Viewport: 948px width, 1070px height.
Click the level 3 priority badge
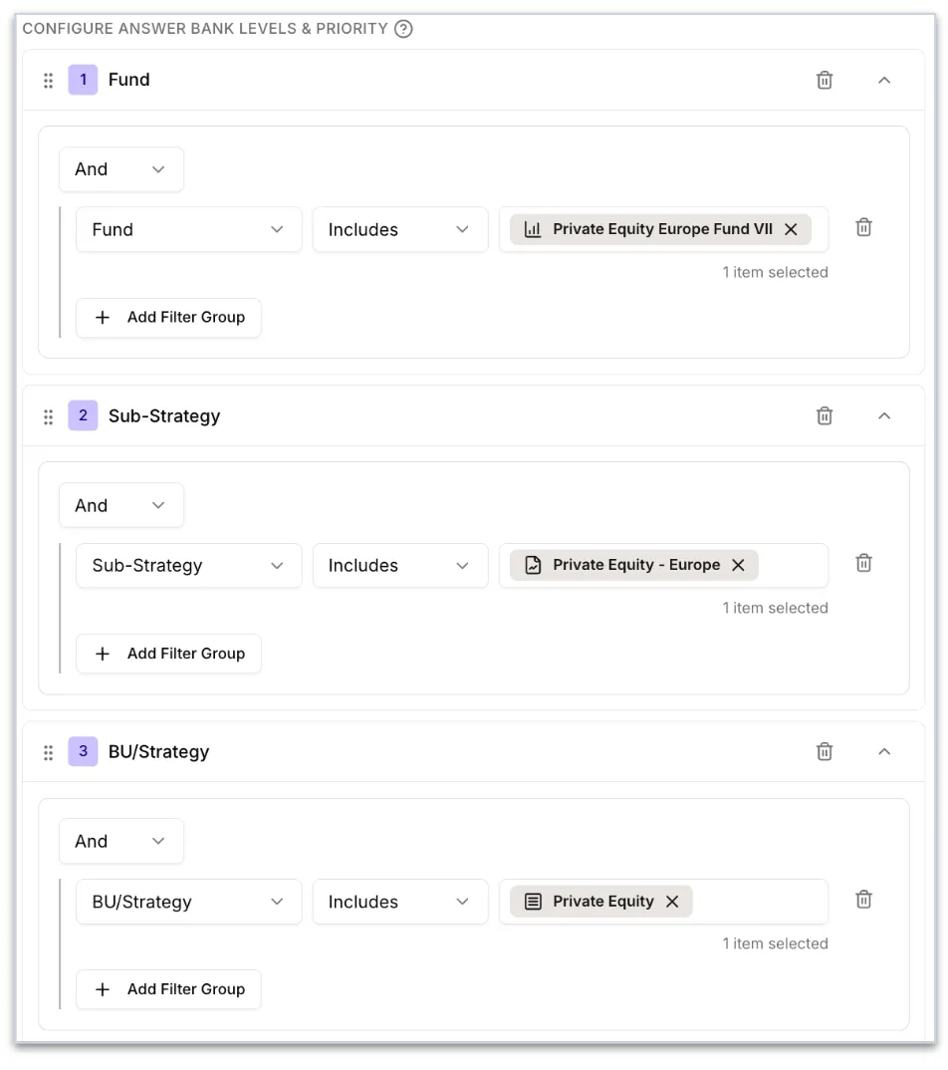pos(84,751)
